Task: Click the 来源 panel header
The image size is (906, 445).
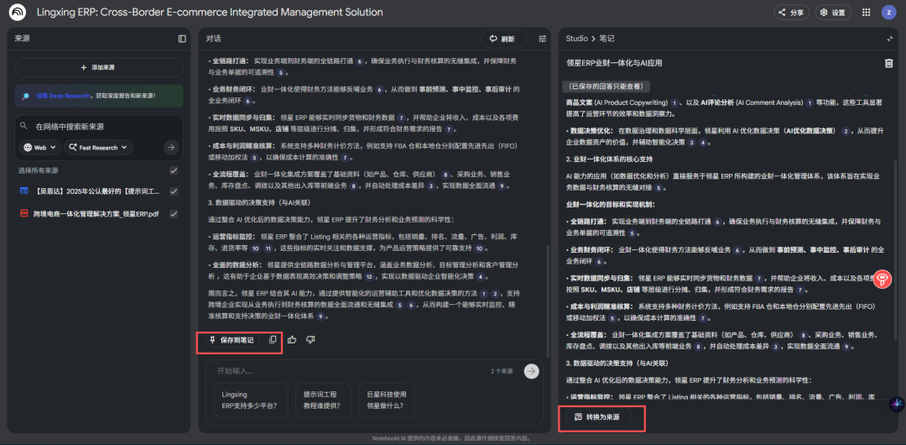Action: (22, 39)
